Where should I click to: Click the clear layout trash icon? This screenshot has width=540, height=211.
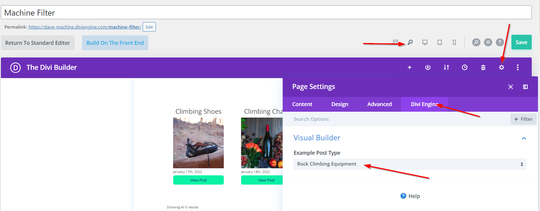(483, 67)
